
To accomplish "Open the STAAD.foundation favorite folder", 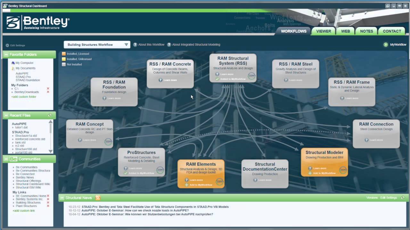I will (28, 80).
